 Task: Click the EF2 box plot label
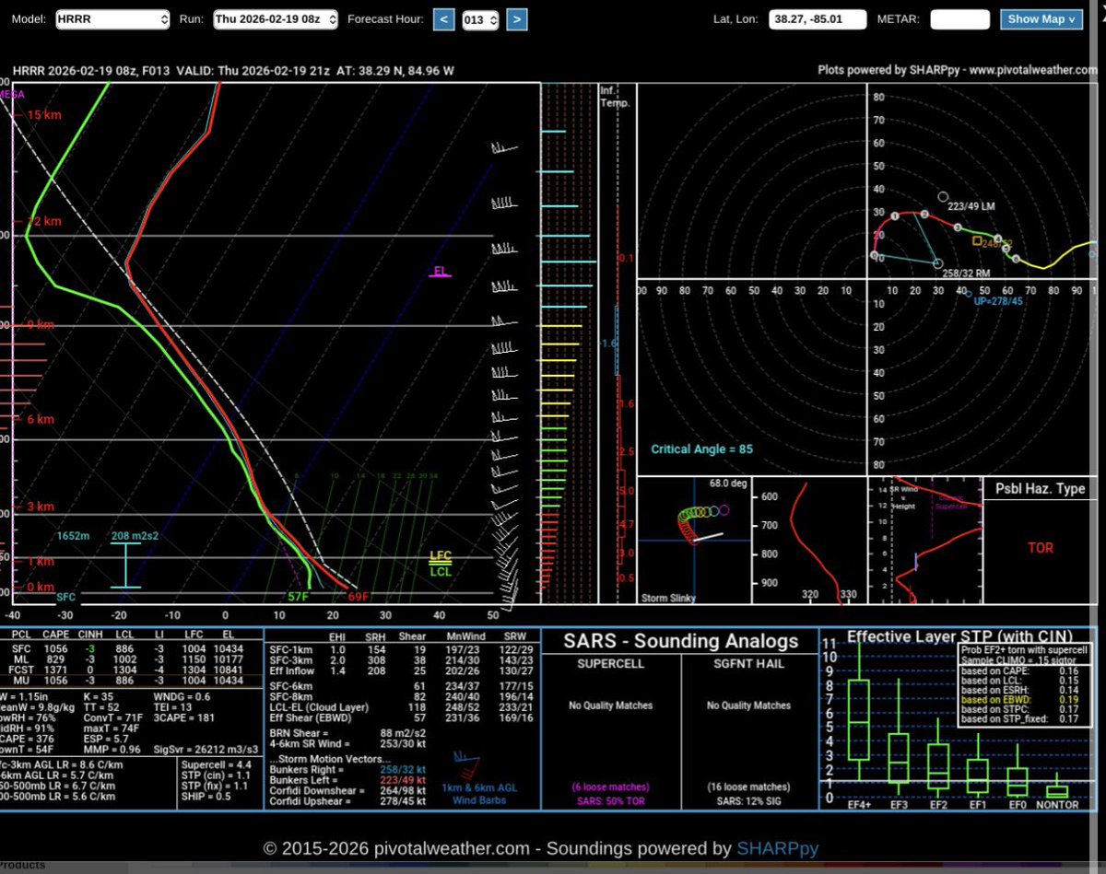938,804
